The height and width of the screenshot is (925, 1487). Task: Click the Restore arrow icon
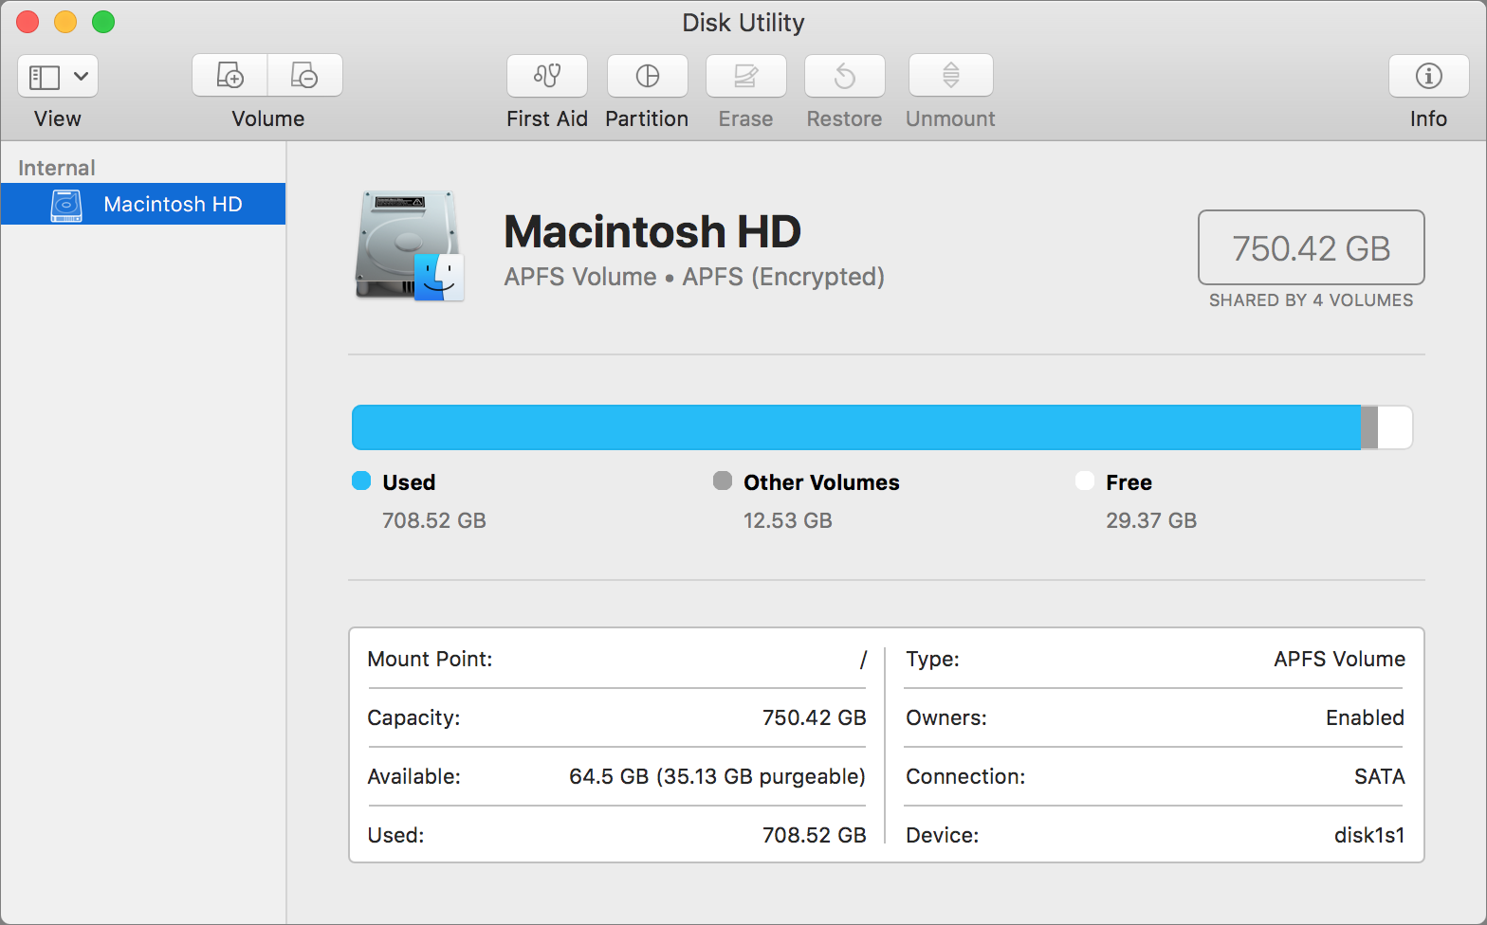[845, 76]
